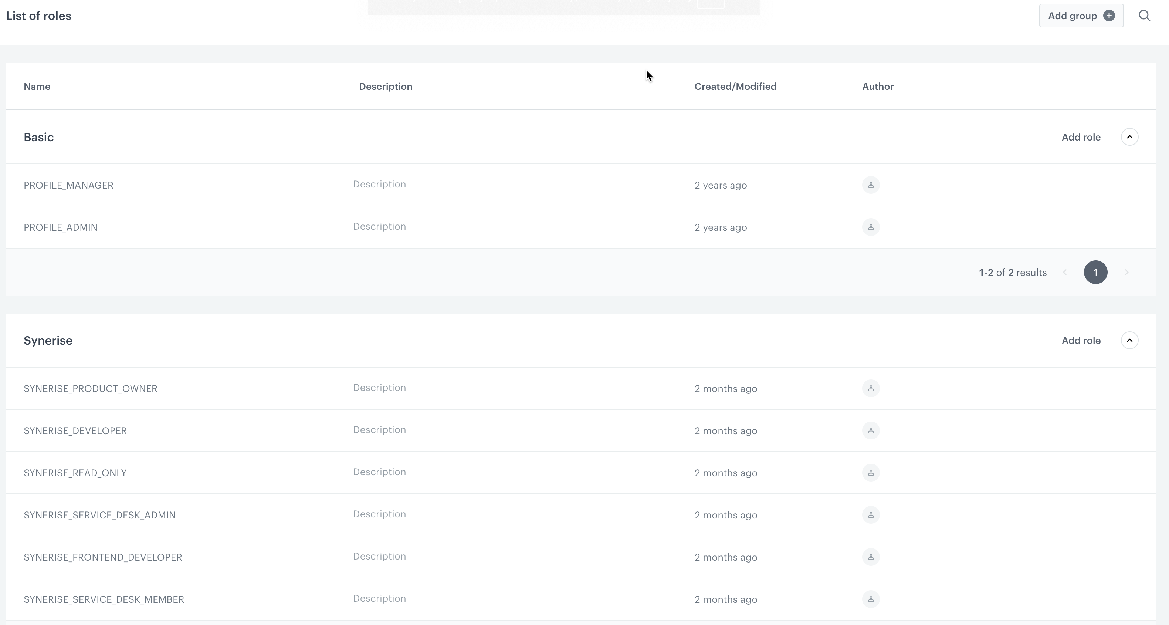Click the Description field of SYNERISE_DEVELOPER
This screenshot has height=625, width=1169.
point(379,429)
